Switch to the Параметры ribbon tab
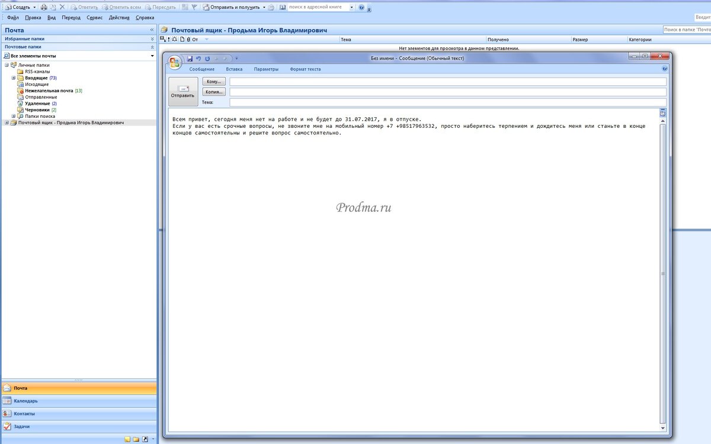 pos(266,69)
